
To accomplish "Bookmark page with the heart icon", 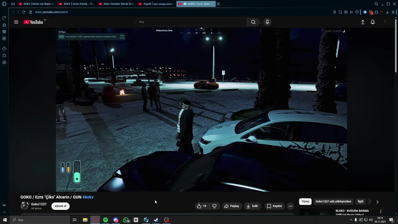I will pos(357,12).
